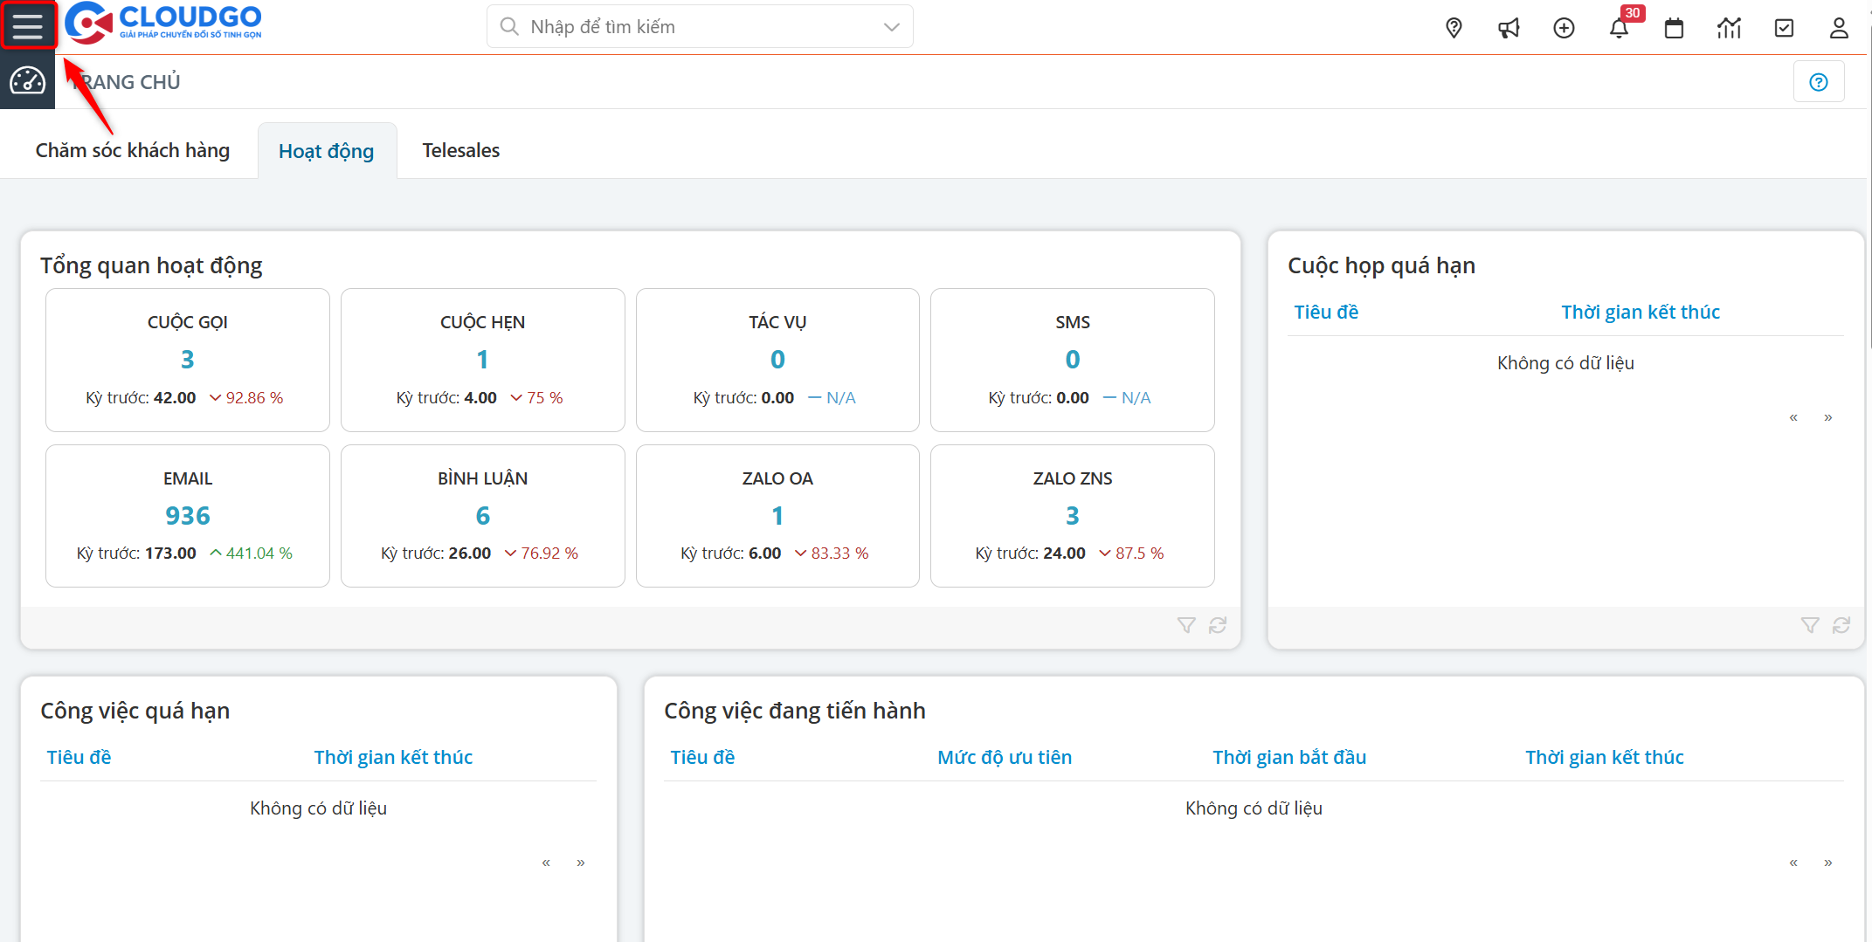Click the megaphone announcements icon
This screenshot has height=942, width=1872.
(1509, 28)
